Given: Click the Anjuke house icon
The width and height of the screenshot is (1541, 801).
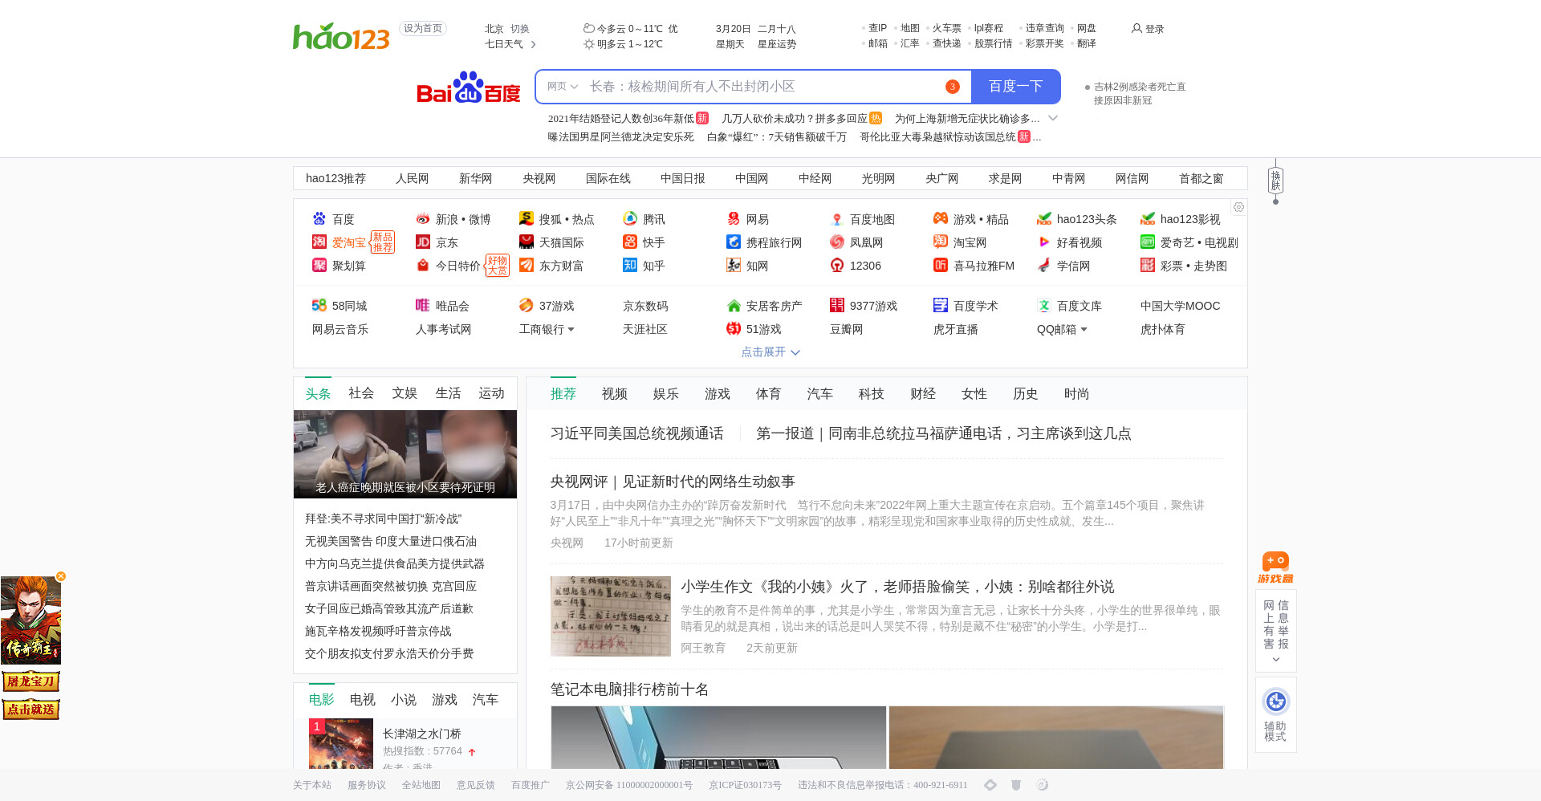Looking at the screenshot, I should [734, 305].
